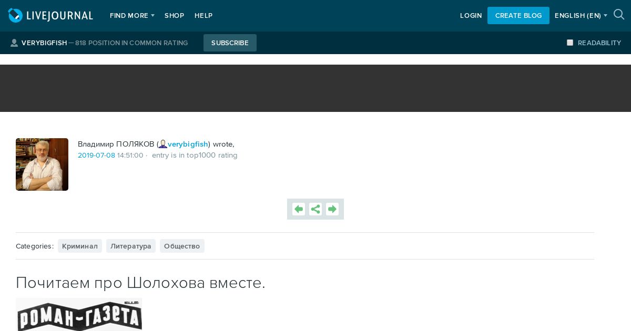Select the Общество category tag

point(182,246)
